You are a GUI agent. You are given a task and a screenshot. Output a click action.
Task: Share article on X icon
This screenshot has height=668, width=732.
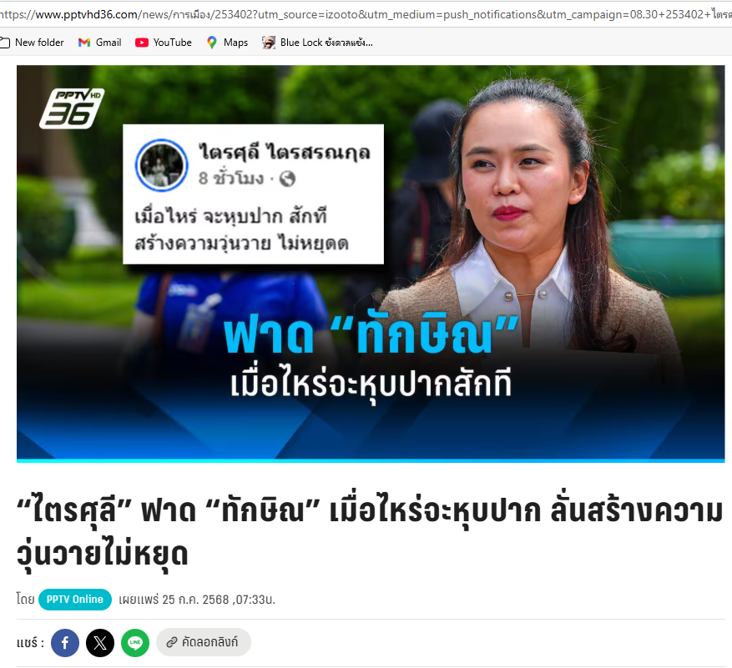click(100, 642)
